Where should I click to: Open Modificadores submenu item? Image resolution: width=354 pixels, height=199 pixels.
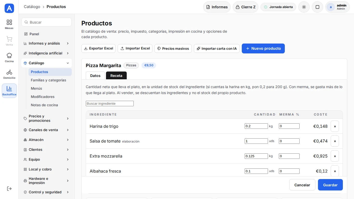[x=50, y=97]
